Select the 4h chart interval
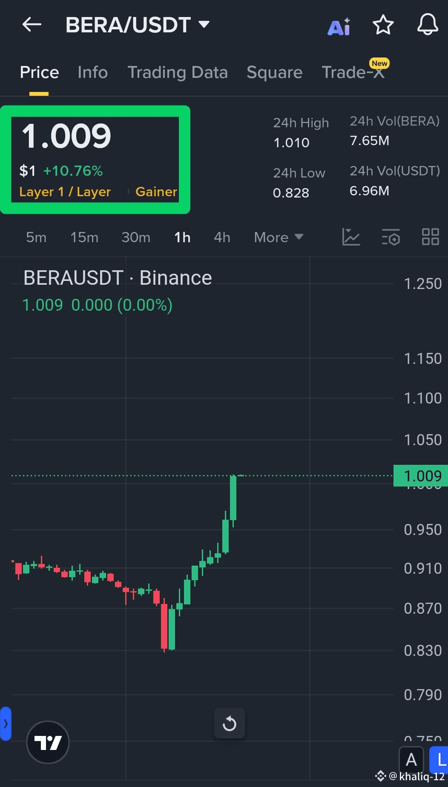 pyautogui.click(x=222, y=237)
